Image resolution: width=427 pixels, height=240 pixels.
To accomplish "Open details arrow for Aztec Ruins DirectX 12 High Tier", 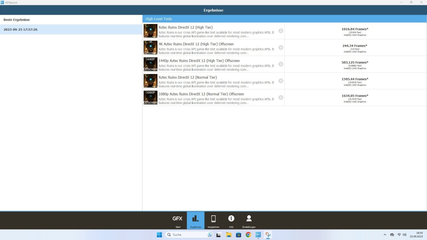I will coord(281,31).
